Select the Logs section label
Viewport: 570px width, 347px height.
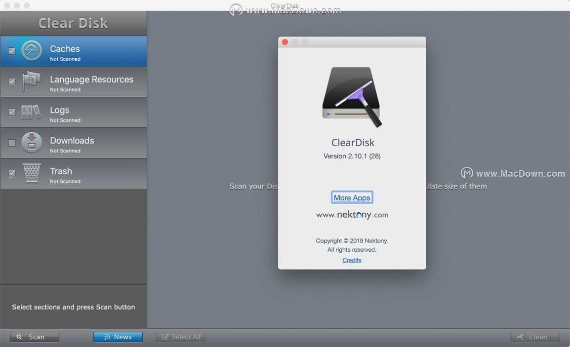click(60, 110)
